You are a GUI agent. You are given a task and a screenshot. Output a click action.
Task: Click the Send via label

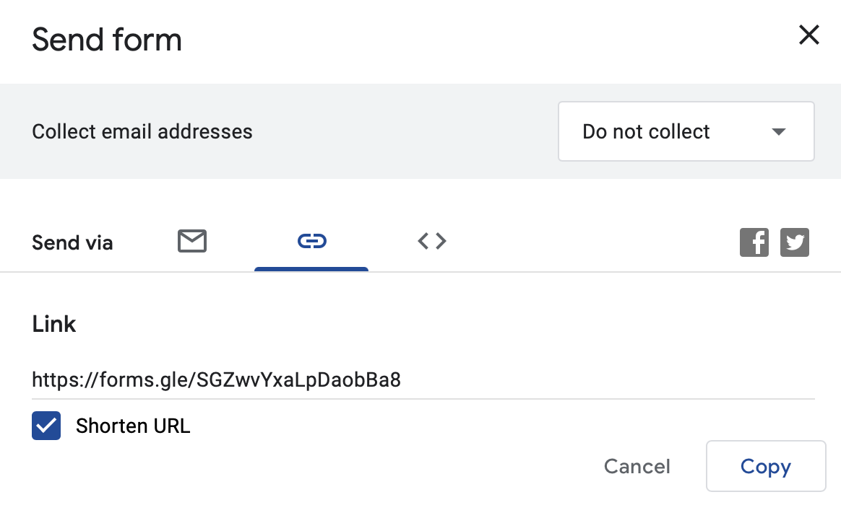tap(72, 242)
